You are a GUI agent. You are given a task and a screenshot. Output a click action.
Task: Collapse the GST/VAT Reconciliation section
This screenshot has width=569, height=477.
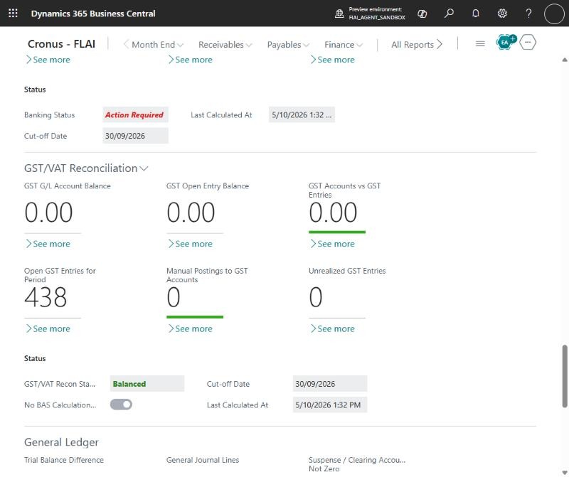(86, 168)
